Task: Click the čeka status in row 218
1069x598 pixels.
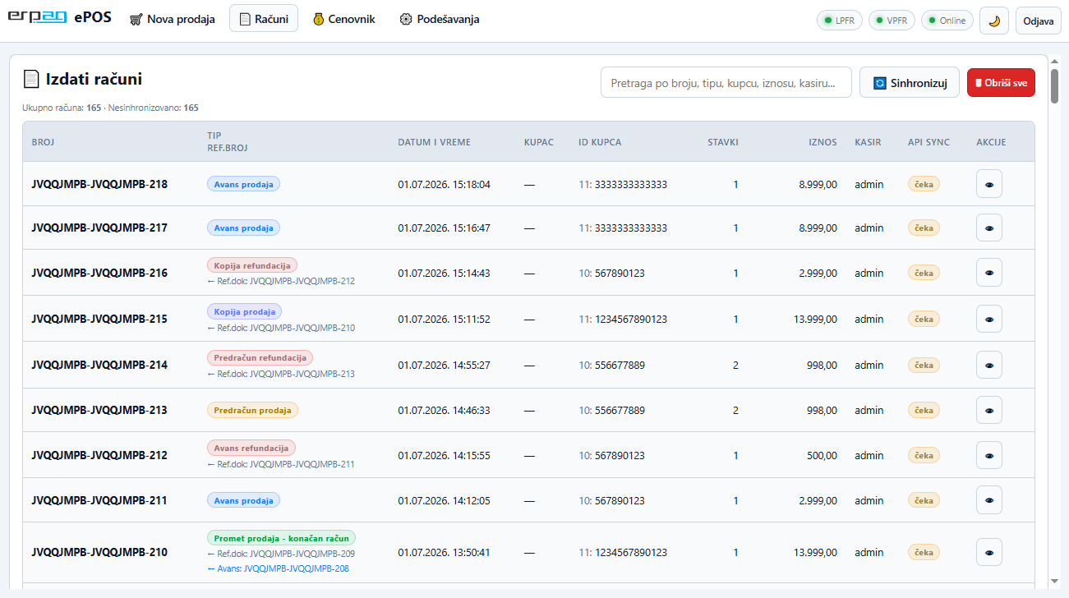Action: point(924,183)
